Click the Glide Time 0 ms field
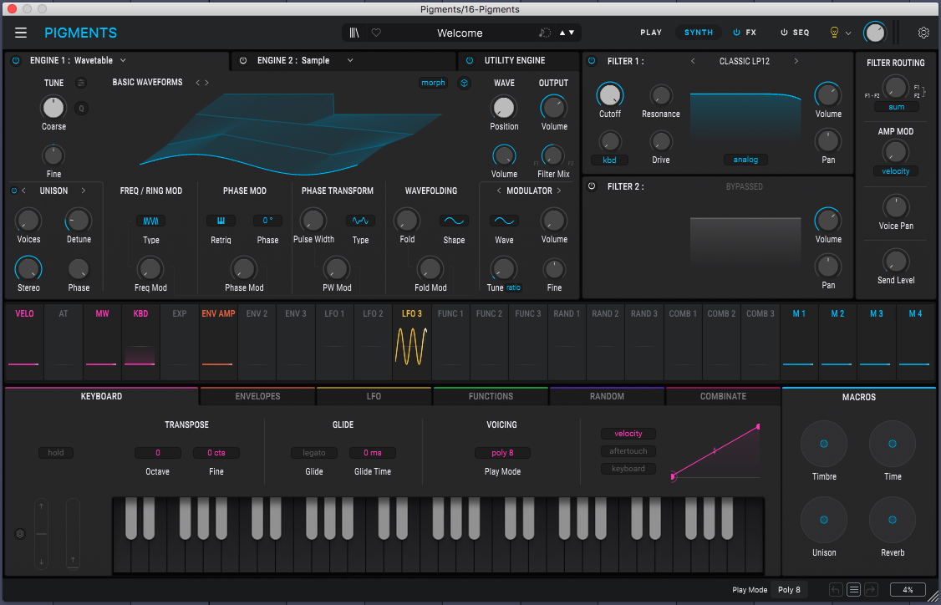This screenshot has width=941, height=605. 372,453
